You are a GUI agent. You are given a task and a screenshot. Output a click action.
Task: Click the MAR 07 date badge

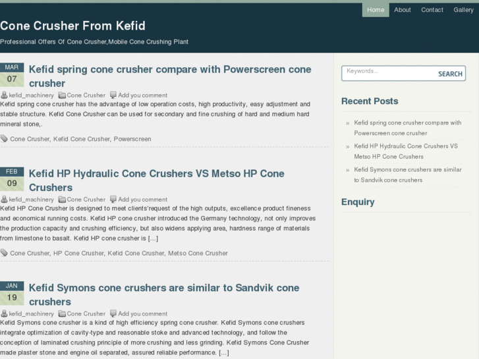point(12,75)
